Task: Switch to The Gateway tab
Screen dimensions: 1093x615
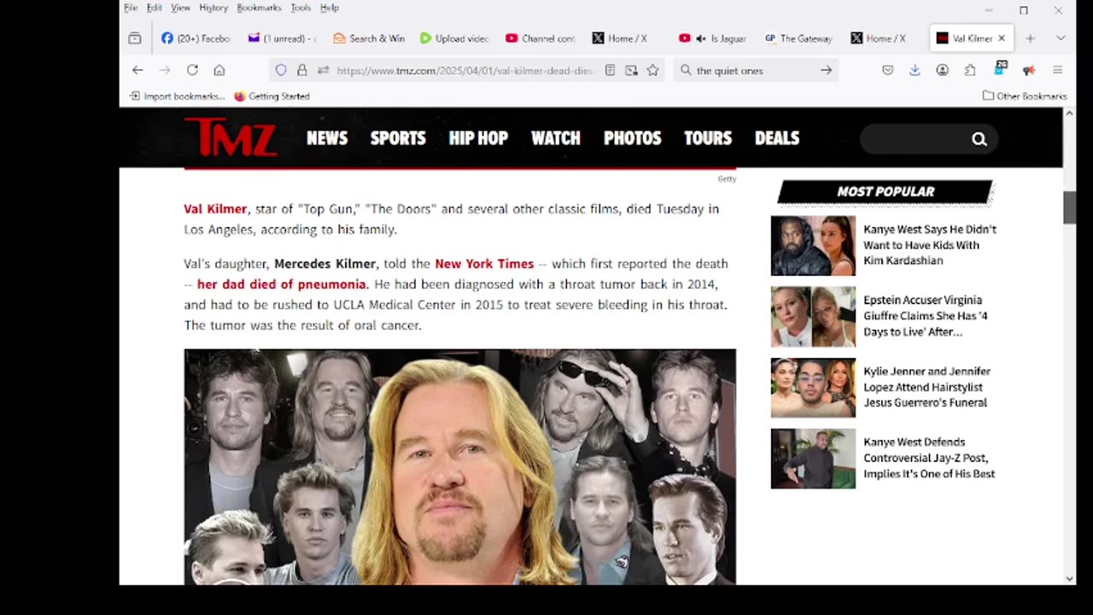Action: [x=798, y=38]
